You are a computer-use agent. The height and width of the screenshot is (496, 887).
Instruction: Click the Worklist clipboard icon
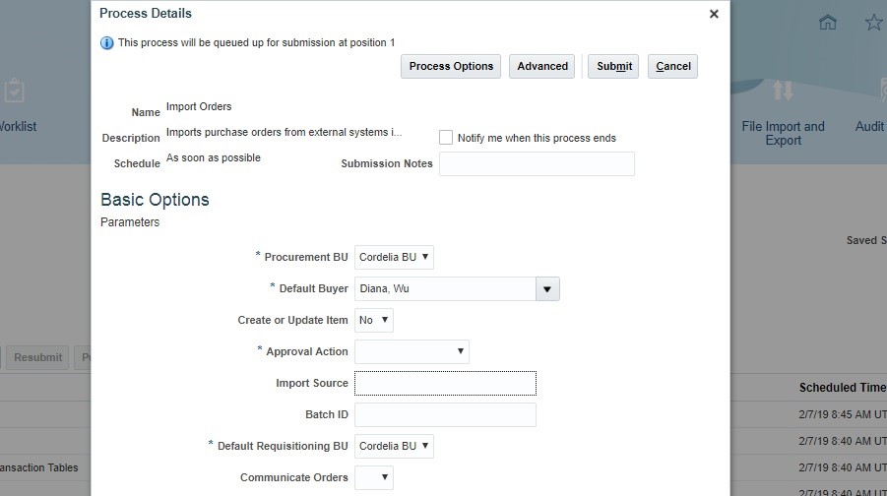14,90
